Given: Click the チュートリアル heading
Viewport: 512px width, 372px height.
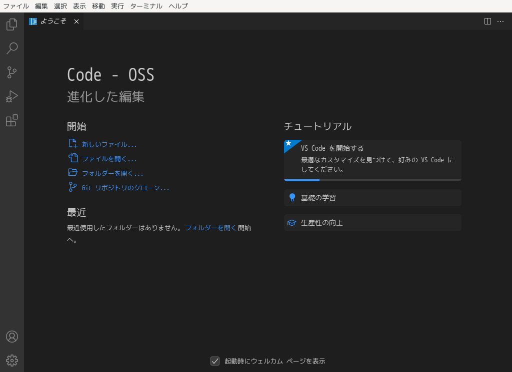Looking at the screenshot, I should tap(317, 126).
